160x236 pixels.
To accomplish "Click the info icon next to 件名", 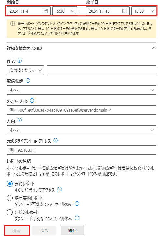I will click(20, 61).
